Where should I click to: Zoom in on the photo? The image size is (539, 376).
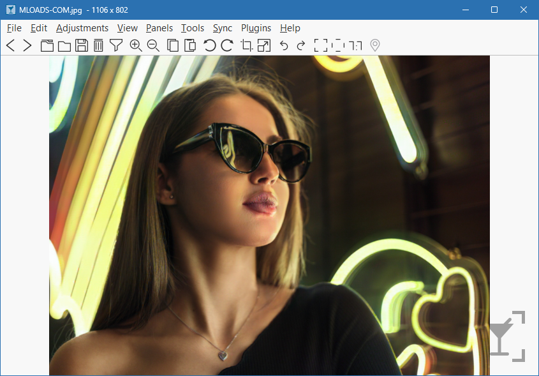(x=135, y=45)
